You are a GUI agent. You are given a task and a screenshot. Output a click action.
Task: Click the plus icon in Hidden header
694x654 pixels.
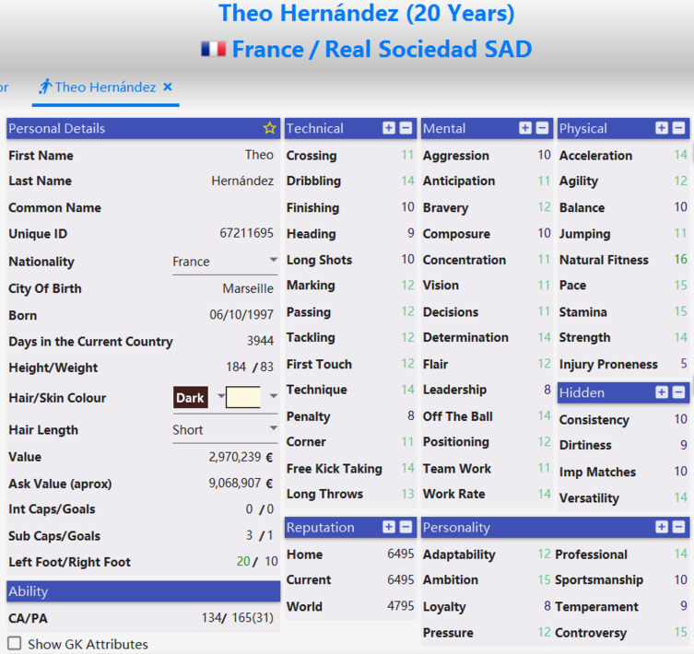coord(662,392)
